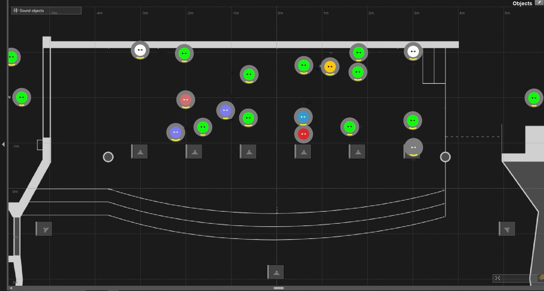Select the upper purple sound object
544x291 pixels.
point(225,110)
